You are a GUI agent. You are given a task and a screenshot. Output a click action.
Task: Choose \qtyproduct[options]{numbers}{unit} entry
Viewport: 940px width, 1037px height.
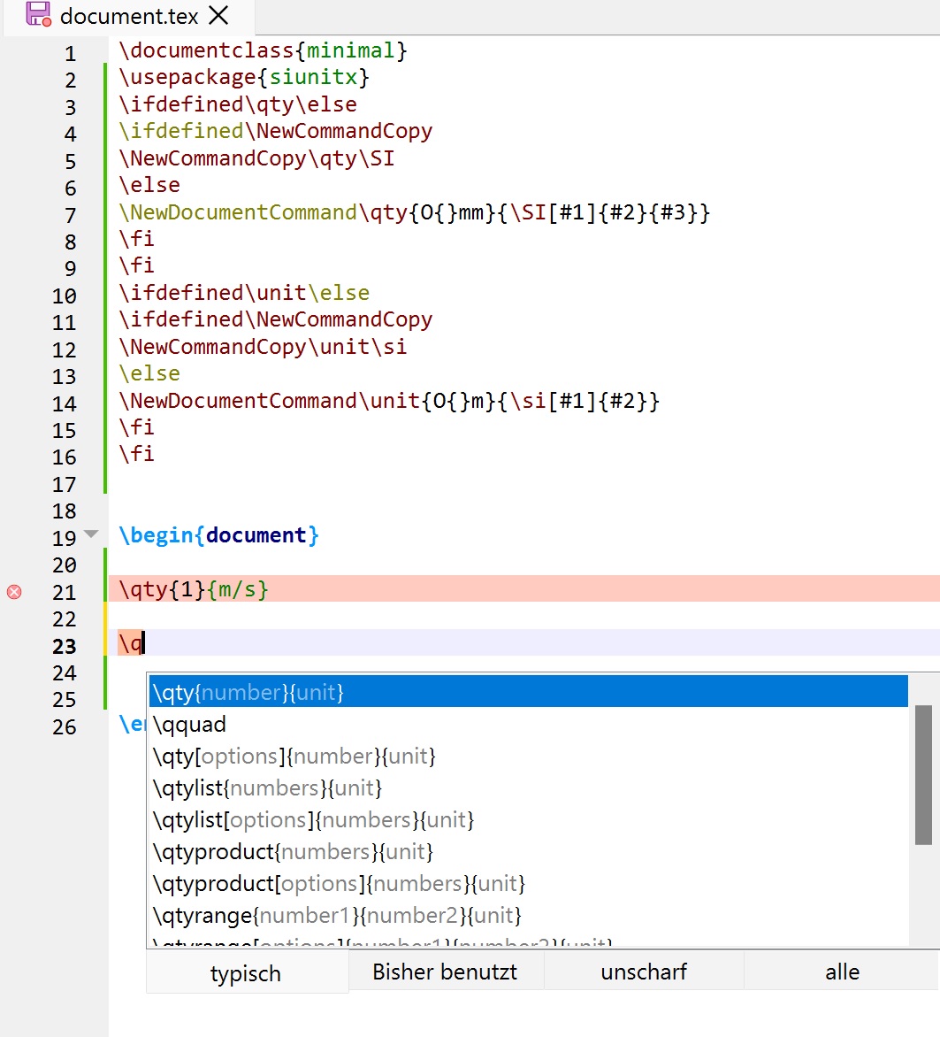[339, 884]
